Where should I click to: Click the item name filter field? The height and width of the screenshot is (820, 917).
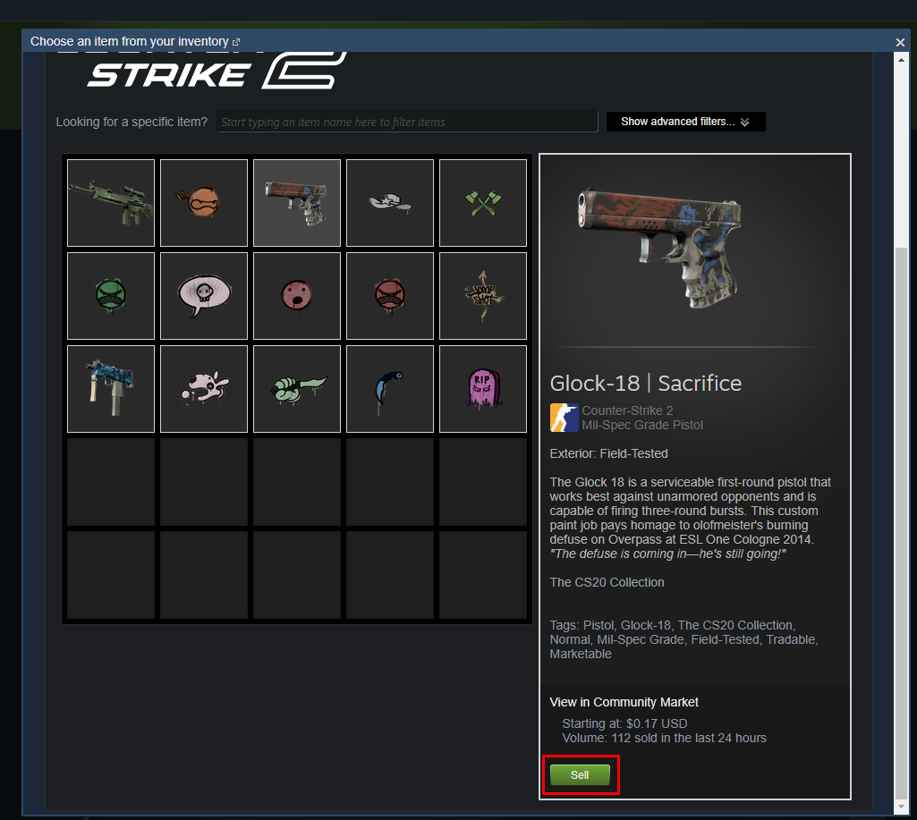pyautogui.click(x=407, y=122)
